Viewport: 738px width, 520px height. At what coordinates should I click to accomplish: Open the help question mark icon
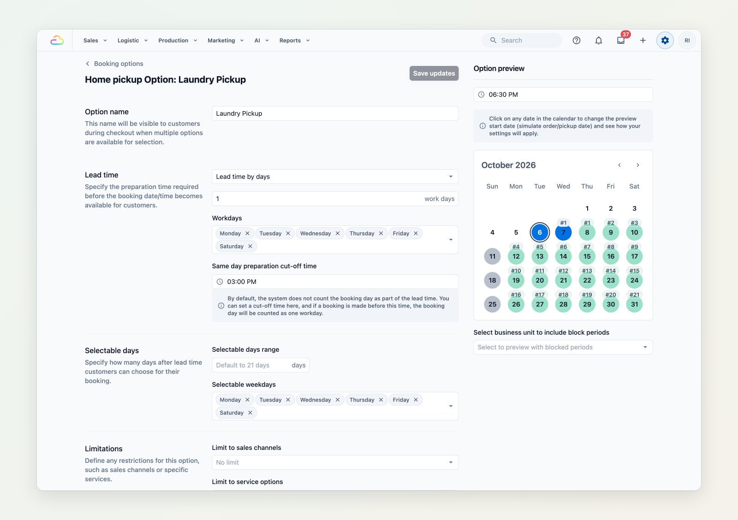pos(576,41)
